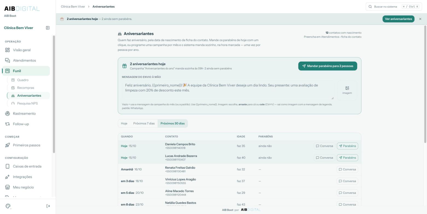Open Conversa with Vinícius Lopes Aragão
427x214 pixels.
[347, 181]
